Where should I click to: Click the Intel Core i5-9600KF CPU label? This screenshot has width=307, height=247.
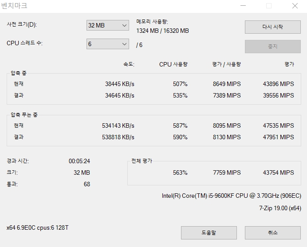pos(232,196)
